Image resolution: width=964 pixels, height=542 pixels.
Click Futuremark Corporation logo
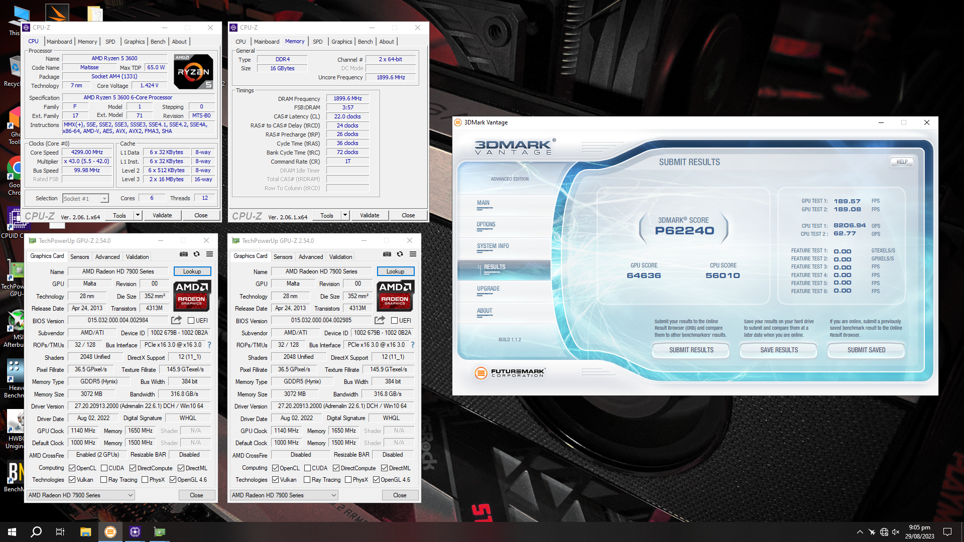510,373
